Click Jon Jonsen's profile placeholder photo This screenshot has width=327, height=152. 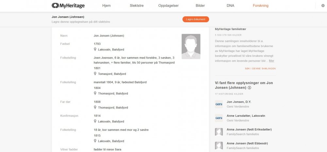click(x=191, y=46)
